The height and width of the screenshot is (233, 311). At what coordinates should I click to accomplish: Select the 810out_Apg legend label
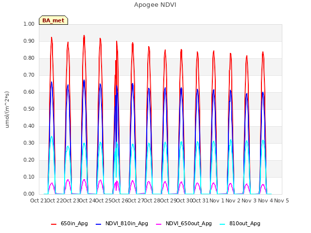(245, 224)
